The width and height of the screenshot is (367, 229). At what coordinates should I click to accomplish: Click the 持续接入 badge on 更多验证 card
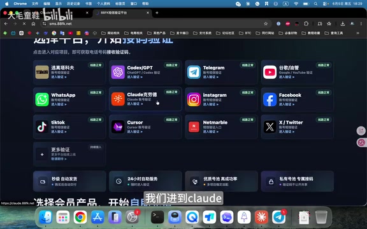(96, 147)
